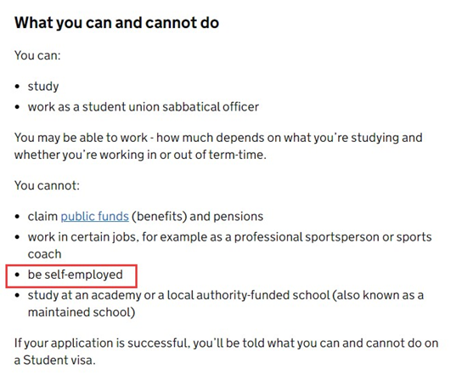Click the "What you can and cannot do" heading

[x=116, y=23]
